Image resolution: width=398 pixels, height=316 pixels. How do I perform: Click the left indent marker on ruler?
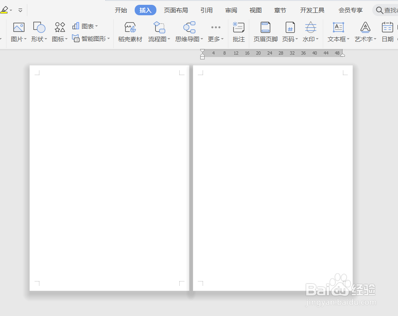pos(202,54)
